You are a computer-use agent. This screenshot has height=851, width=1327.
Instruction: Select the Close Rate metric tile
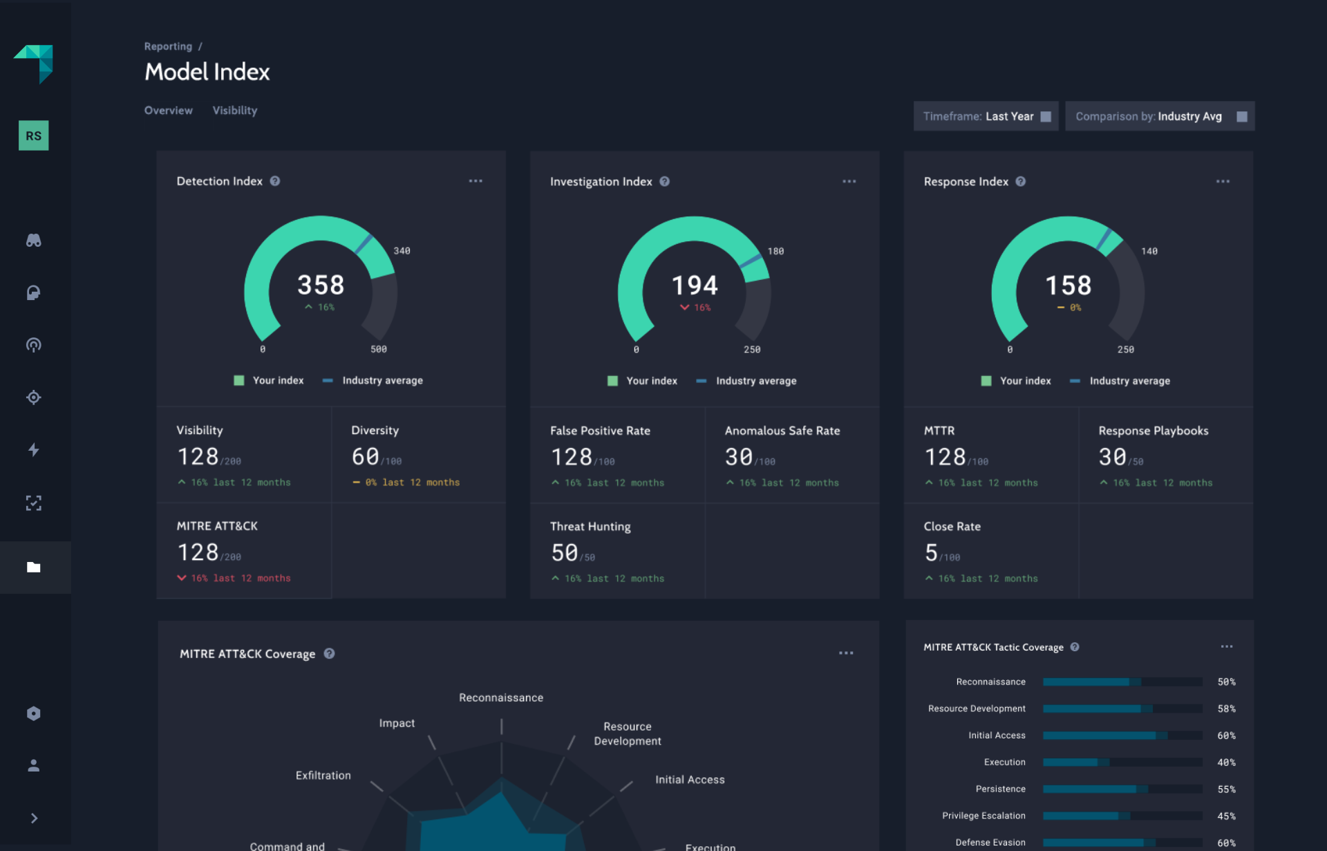pos(991,552)
